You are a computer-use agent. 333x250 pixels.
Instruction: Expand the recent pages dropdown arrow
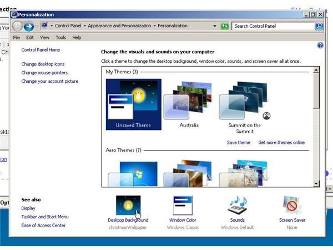pos(37,26)
